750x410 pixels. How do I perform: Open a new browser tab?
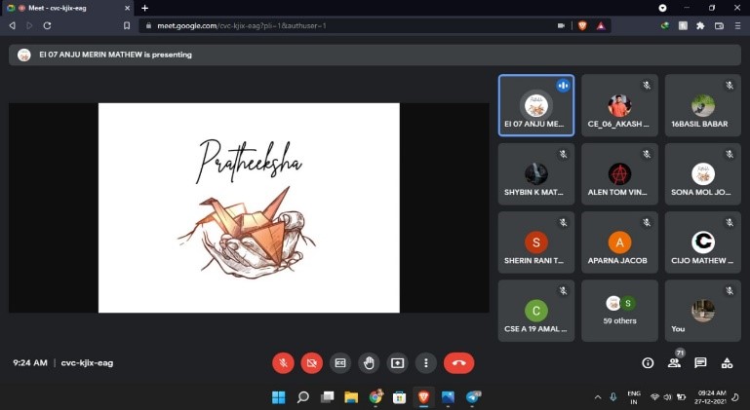144,8
